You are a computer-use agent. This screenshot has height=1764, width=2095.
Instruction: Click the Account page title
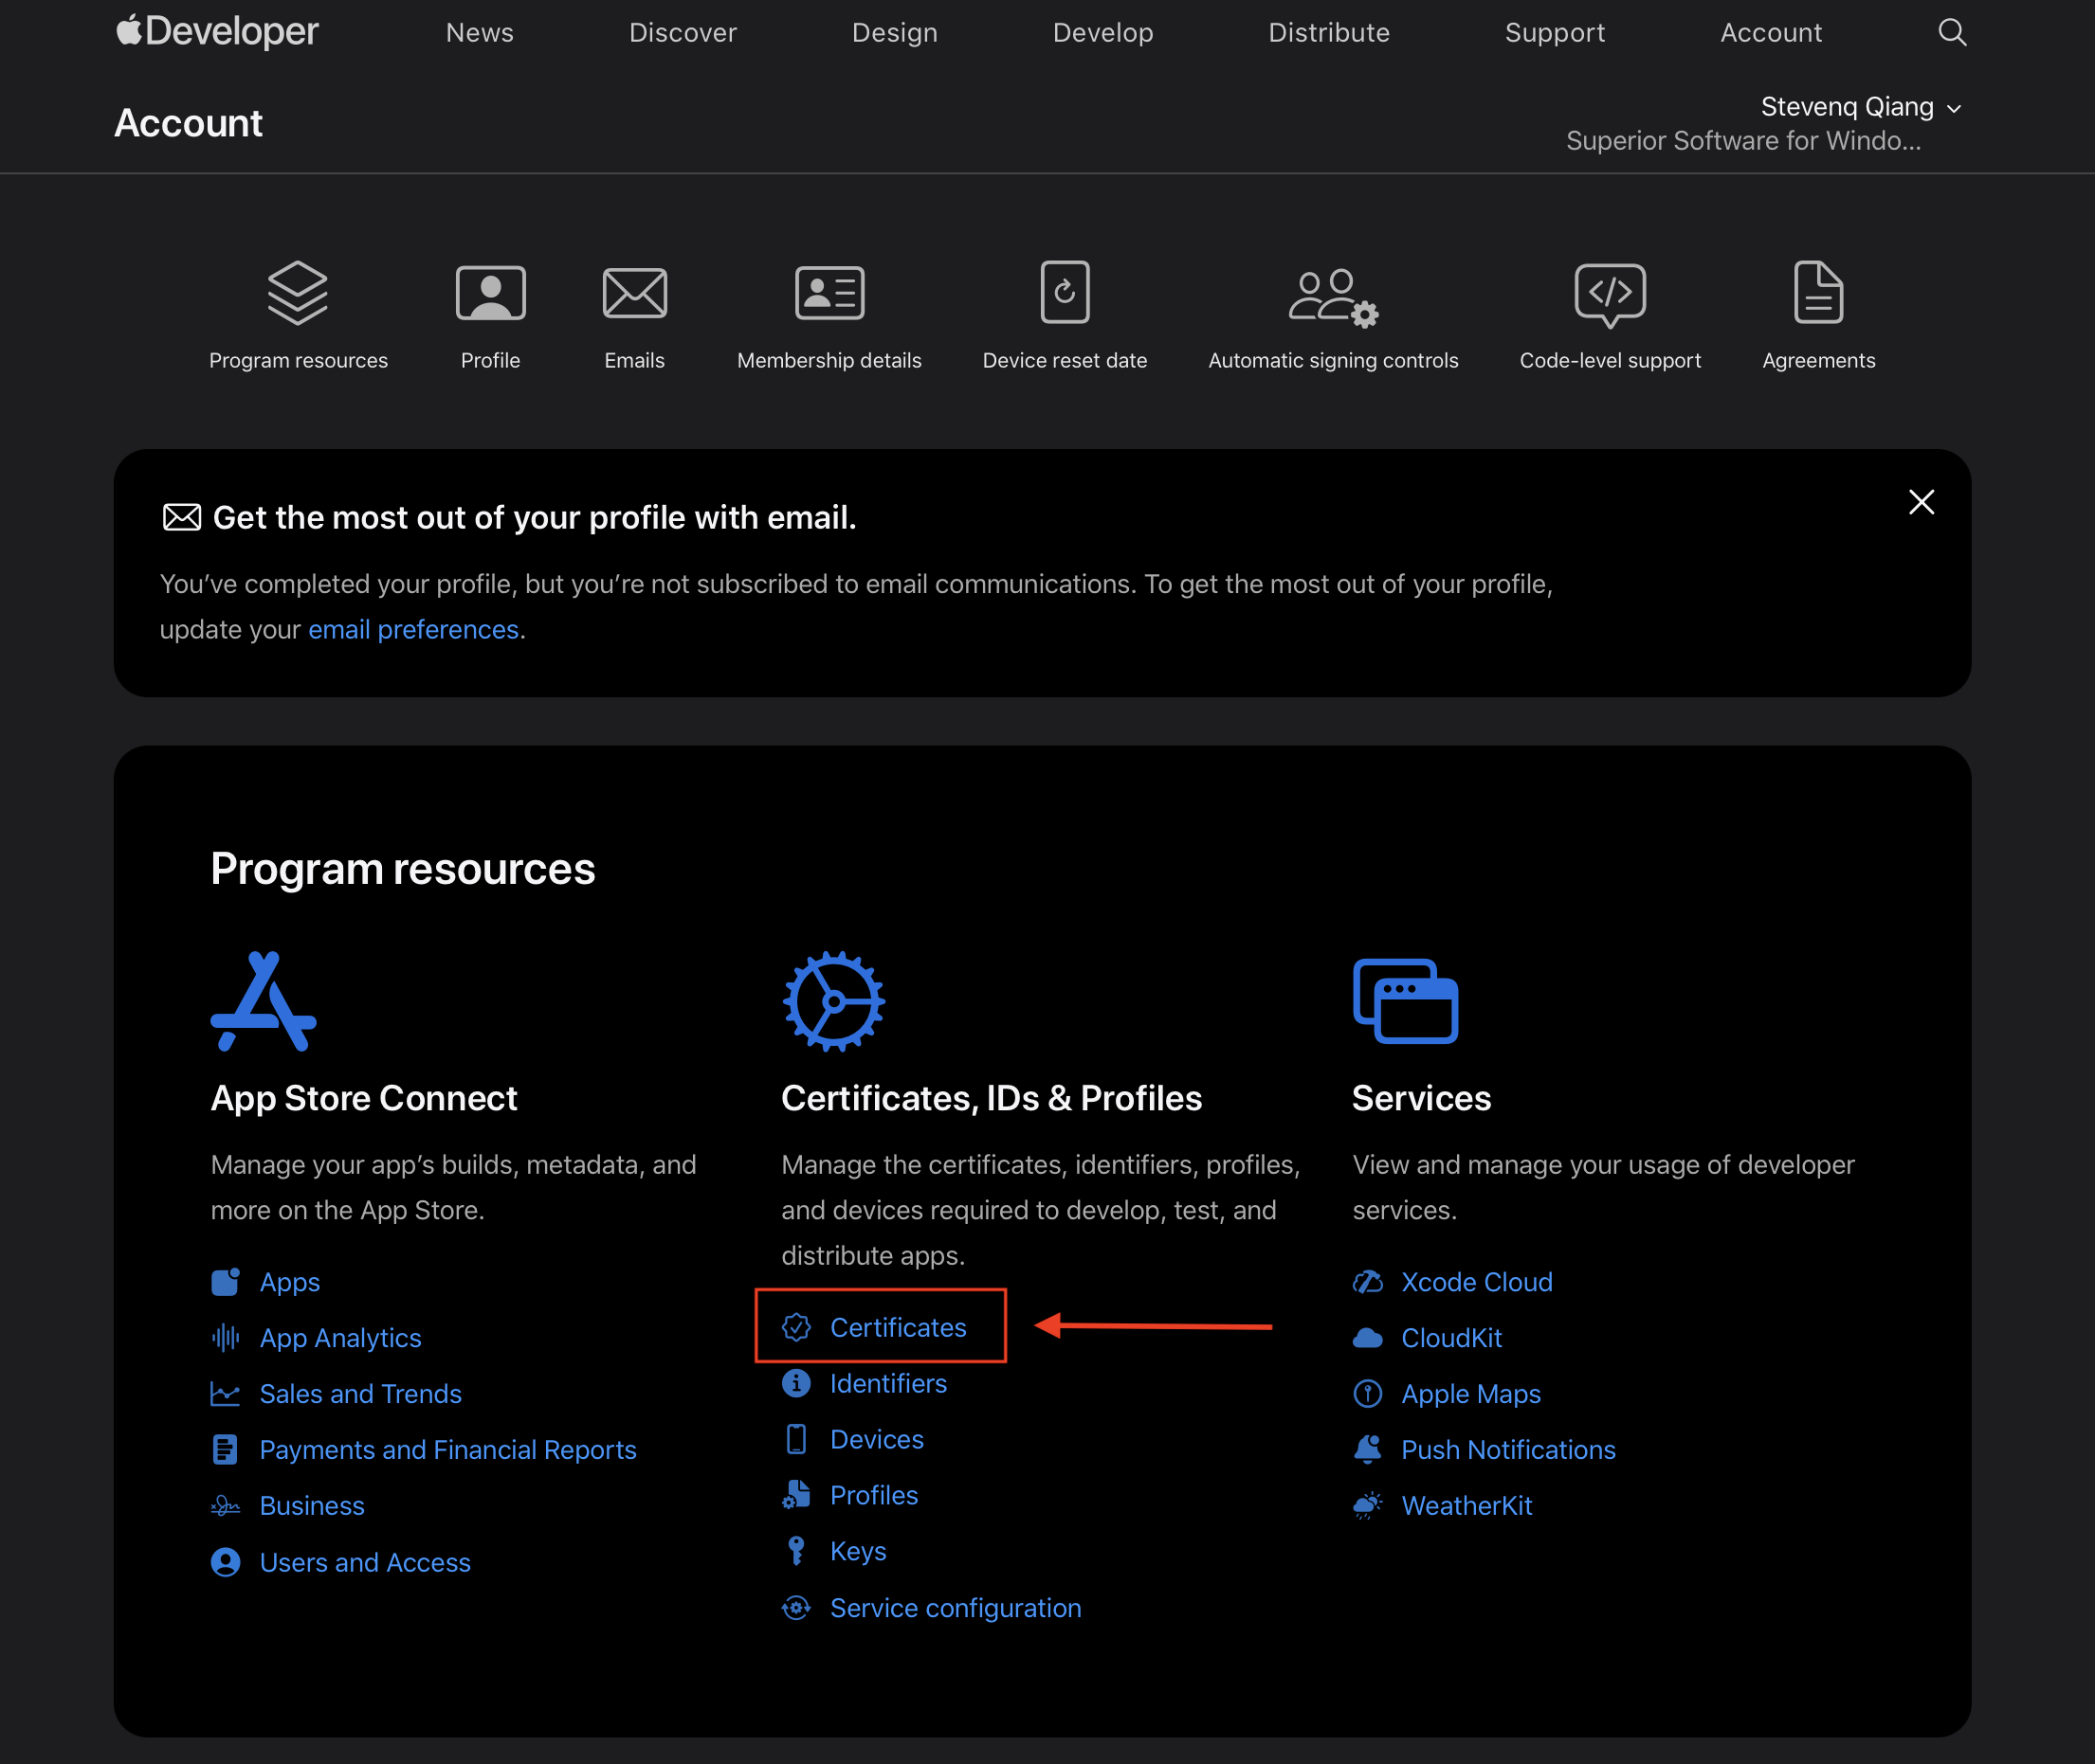click(x=189, y=123)
